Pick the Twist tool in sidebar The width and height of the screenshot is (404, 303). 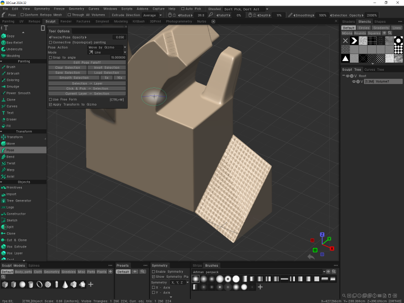[11, 164]
